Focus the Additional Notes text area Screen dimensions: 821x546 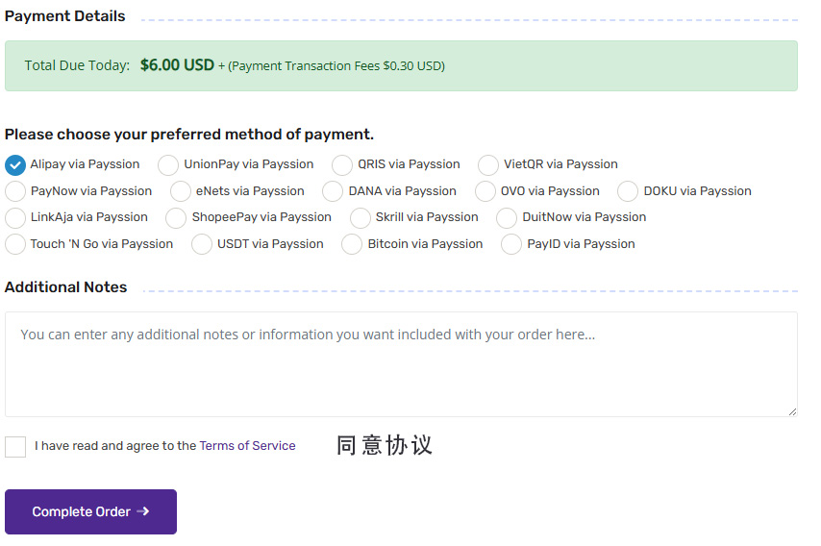click(401, 365)
